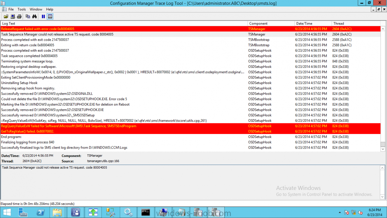Click the details pane scroll down arrow
This screenshot has width=387, height=218.
pos(383,197)
